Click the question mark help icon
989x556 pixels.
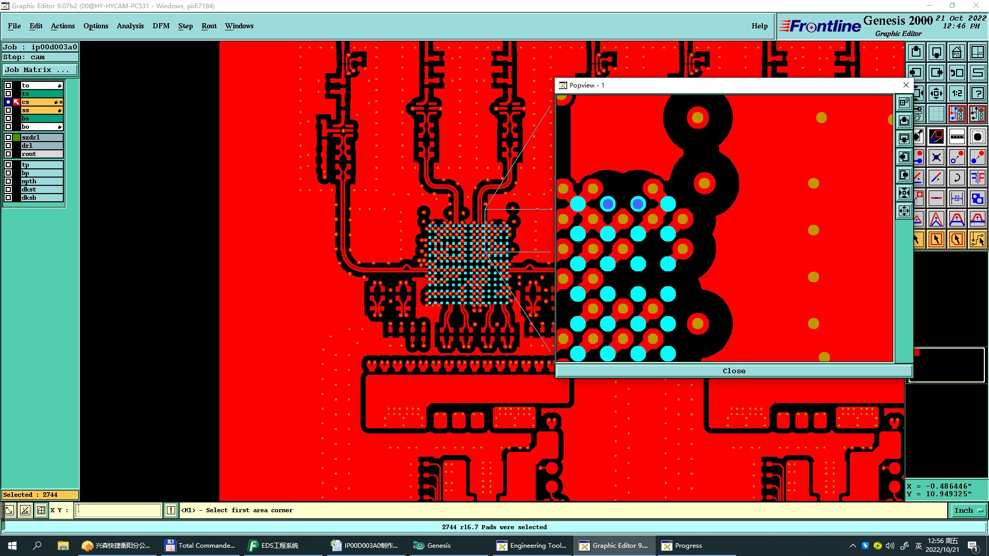(977, 93)
